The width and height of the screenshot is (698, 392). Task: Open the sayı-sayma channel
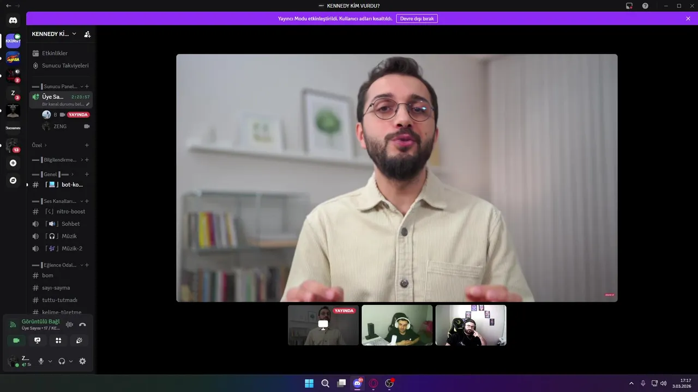[61, 287]
